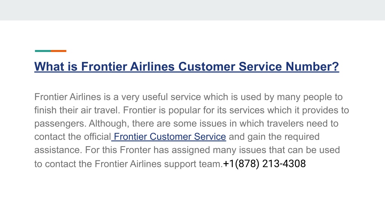The image size is (385, 216).
Task: Click the words "contact the official" before the link
Action: pyautogui.click(x=73, y=136)
